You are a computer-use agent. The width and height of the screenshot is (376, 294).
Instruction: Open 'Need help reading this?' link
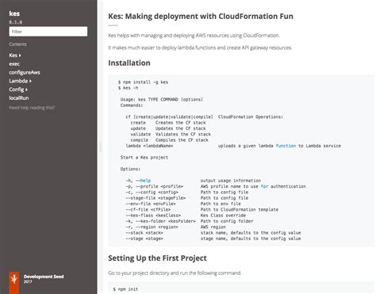click(32, 108)
